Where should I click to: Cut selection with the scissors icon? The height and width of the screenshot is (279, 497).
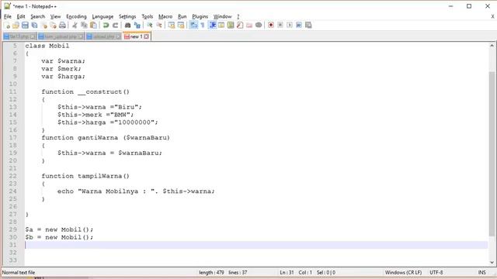[75, 26]
